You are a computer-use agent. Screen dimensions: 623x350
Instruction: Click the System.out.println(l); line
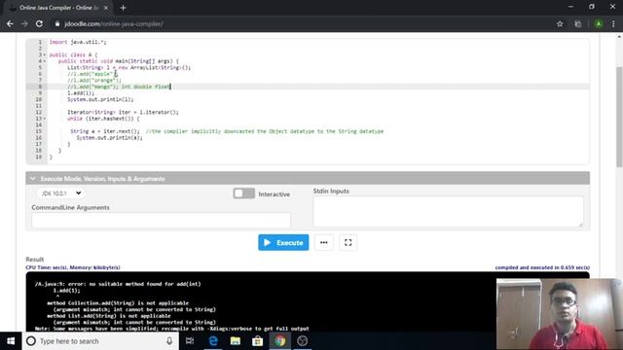coord(100,99)
